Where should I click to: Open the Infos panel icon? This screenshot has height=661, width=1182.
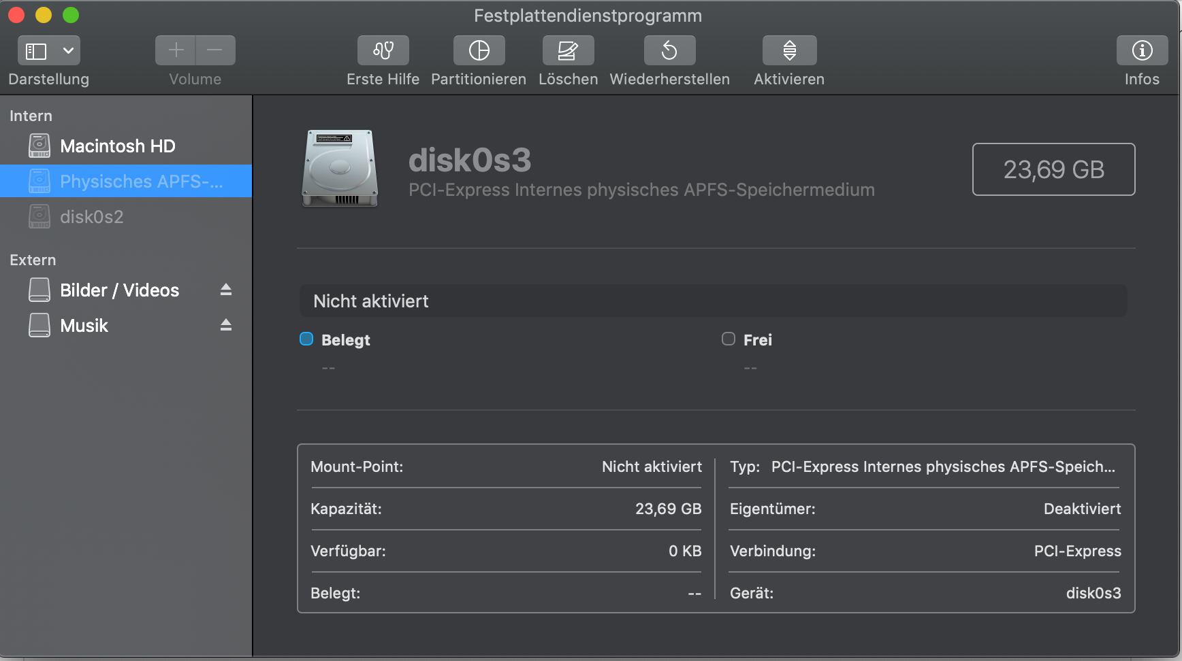(1142, 50)
